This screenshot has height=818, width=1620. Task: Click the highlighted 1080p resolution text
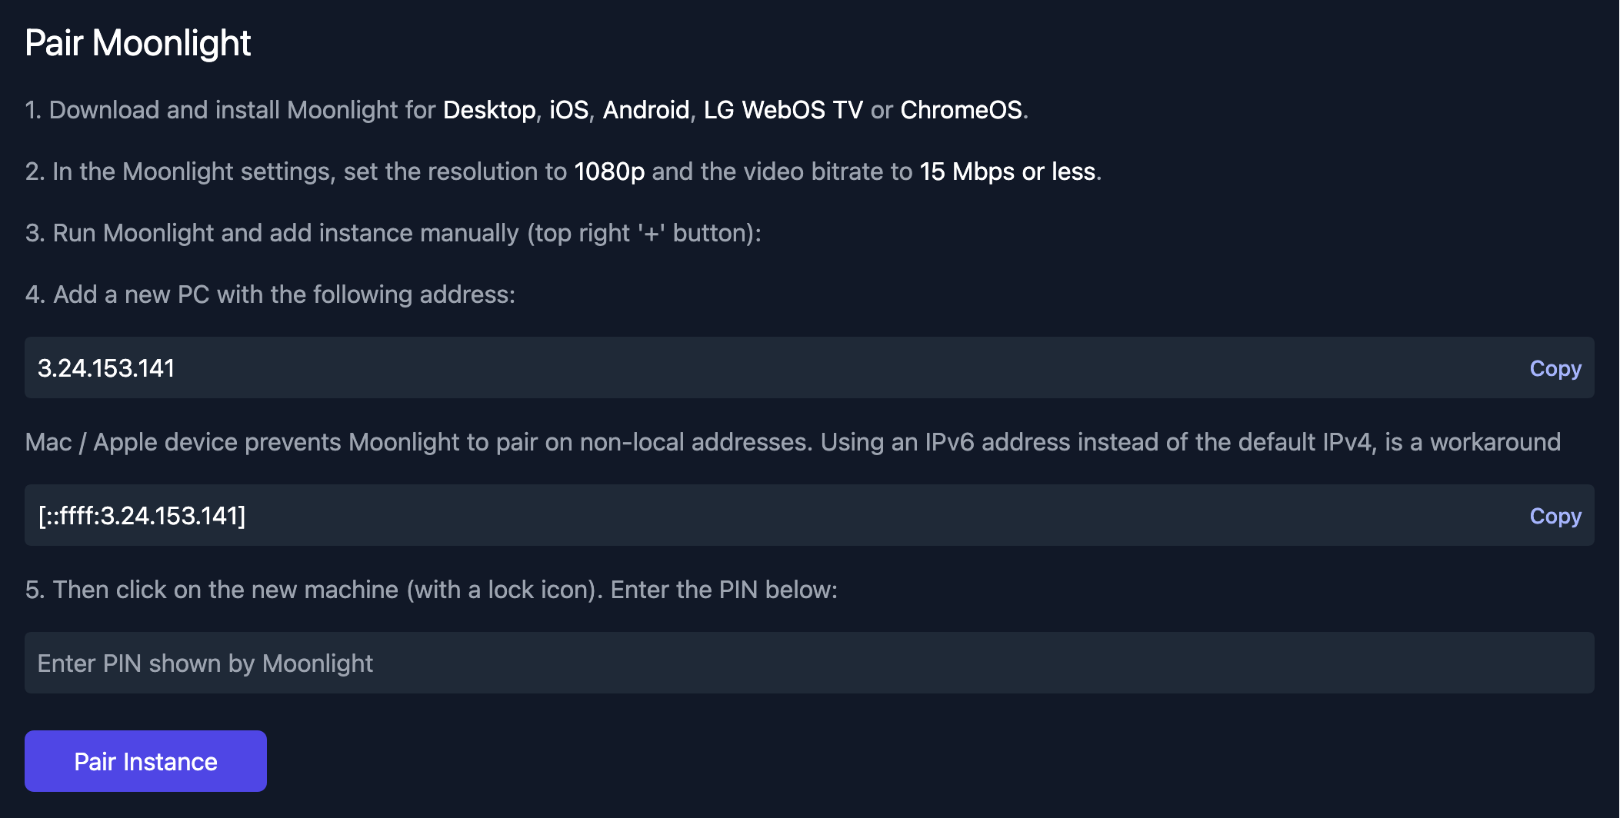609,171
